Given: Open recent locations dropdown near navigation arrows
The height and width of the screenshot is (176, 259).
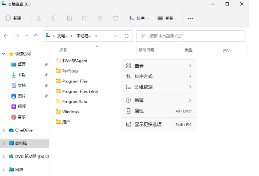Looking at the screenshot, I should click(27, 36).
